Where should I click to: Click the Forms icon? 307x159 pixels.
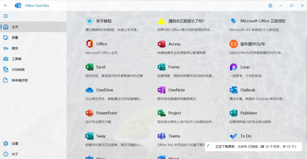(161, 67)
